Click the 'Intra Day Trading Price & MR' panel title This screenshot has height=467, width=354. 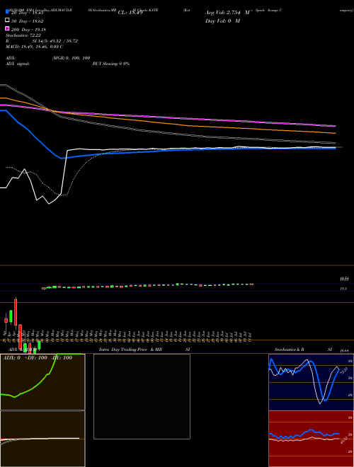pyautogui.click(x=130, y=350)
